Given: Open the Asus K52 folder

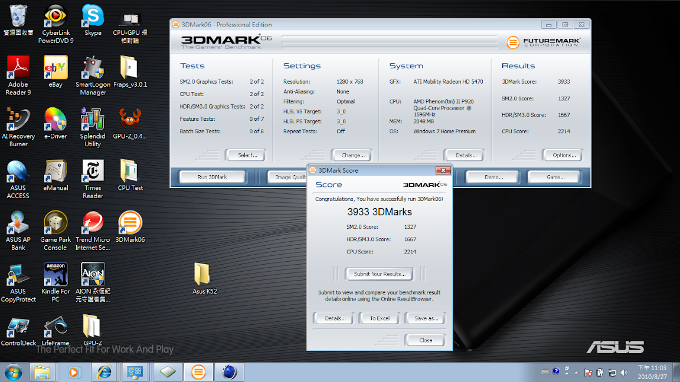Looking at the screenshot, I should 204,278.
